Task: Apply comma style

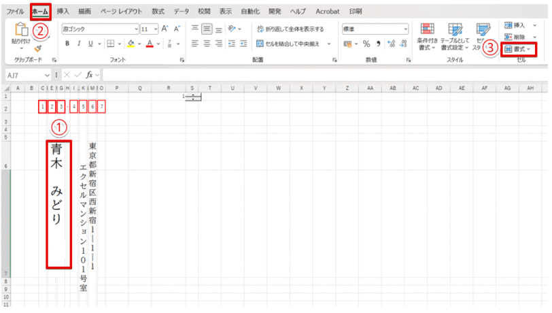Action: click(378, 44)
